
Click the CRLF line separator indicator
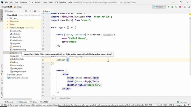(x=165, y=105)
